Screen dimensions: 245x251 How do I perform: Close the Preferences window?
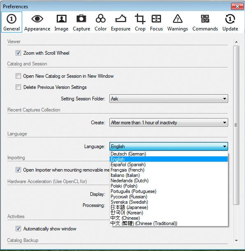(237, 7)
